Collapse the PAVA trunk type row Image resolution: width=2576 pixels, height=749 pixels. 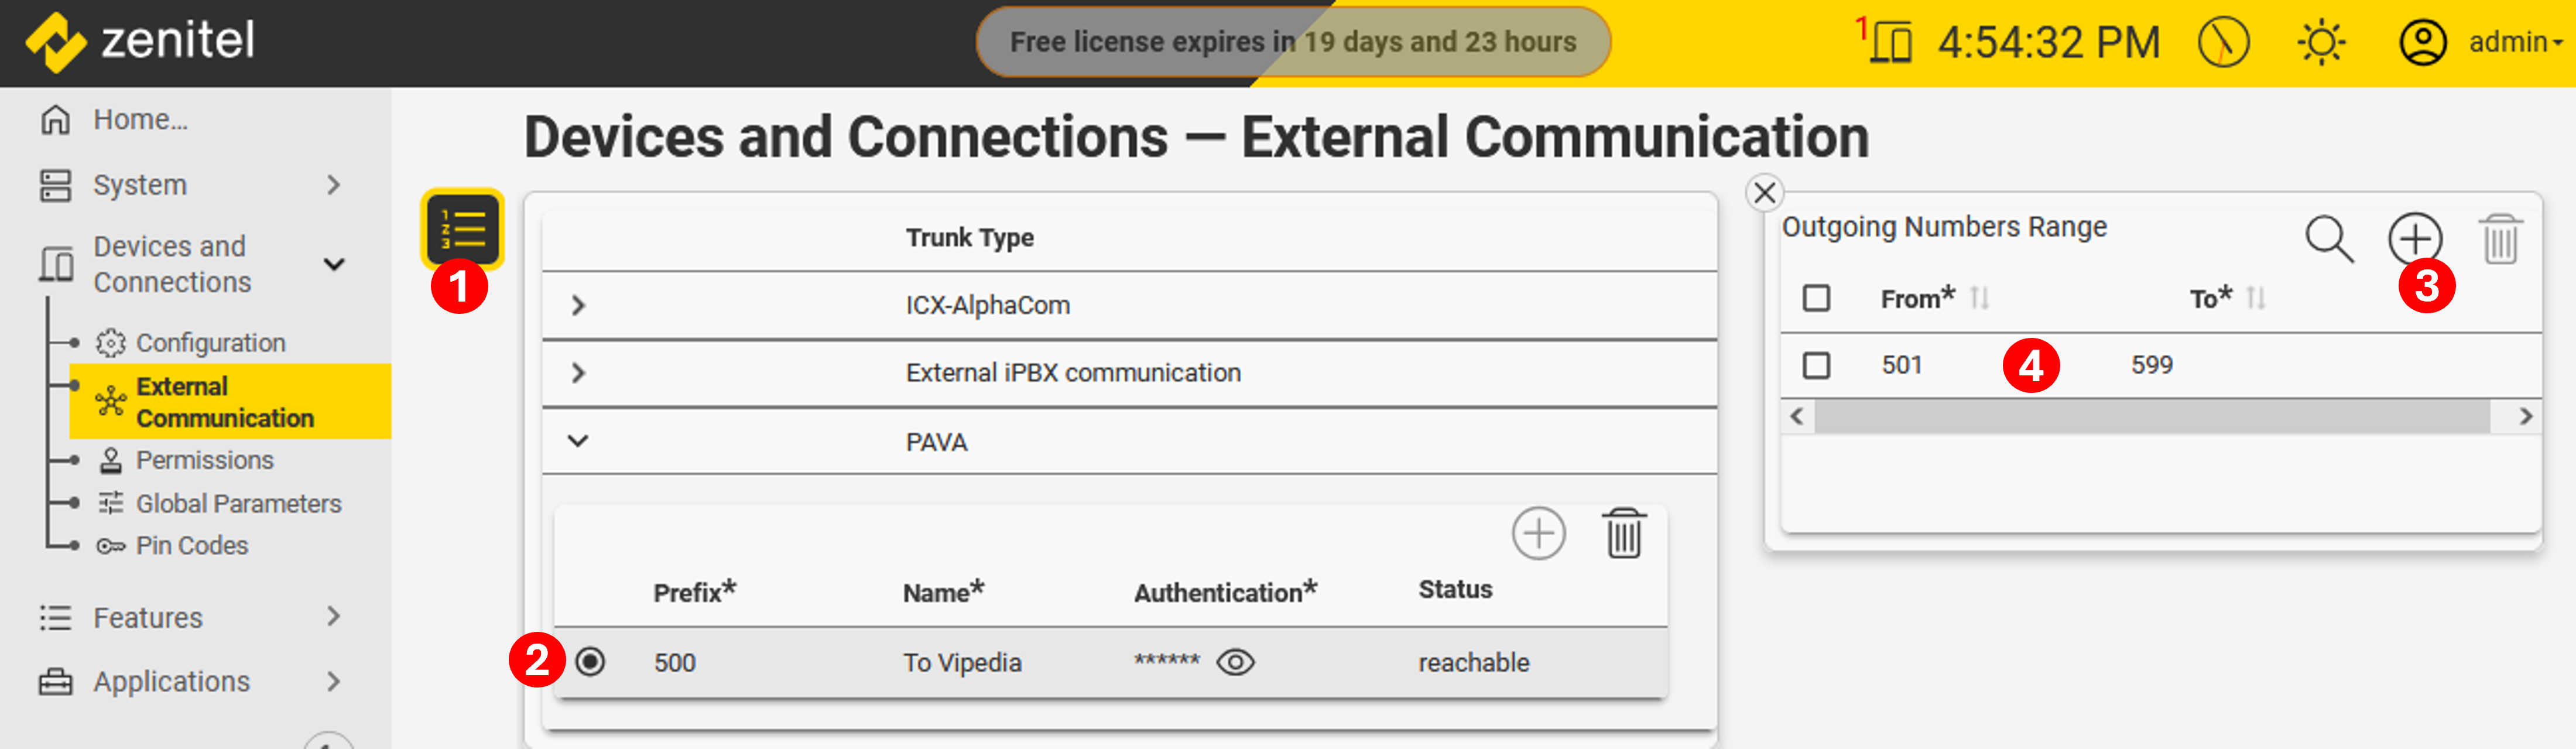(578, 441)
